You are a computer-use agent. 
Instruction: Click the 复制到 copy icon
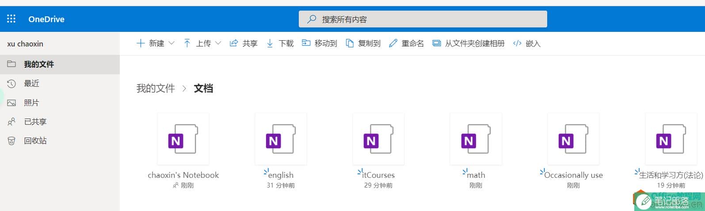coord(350,43)
